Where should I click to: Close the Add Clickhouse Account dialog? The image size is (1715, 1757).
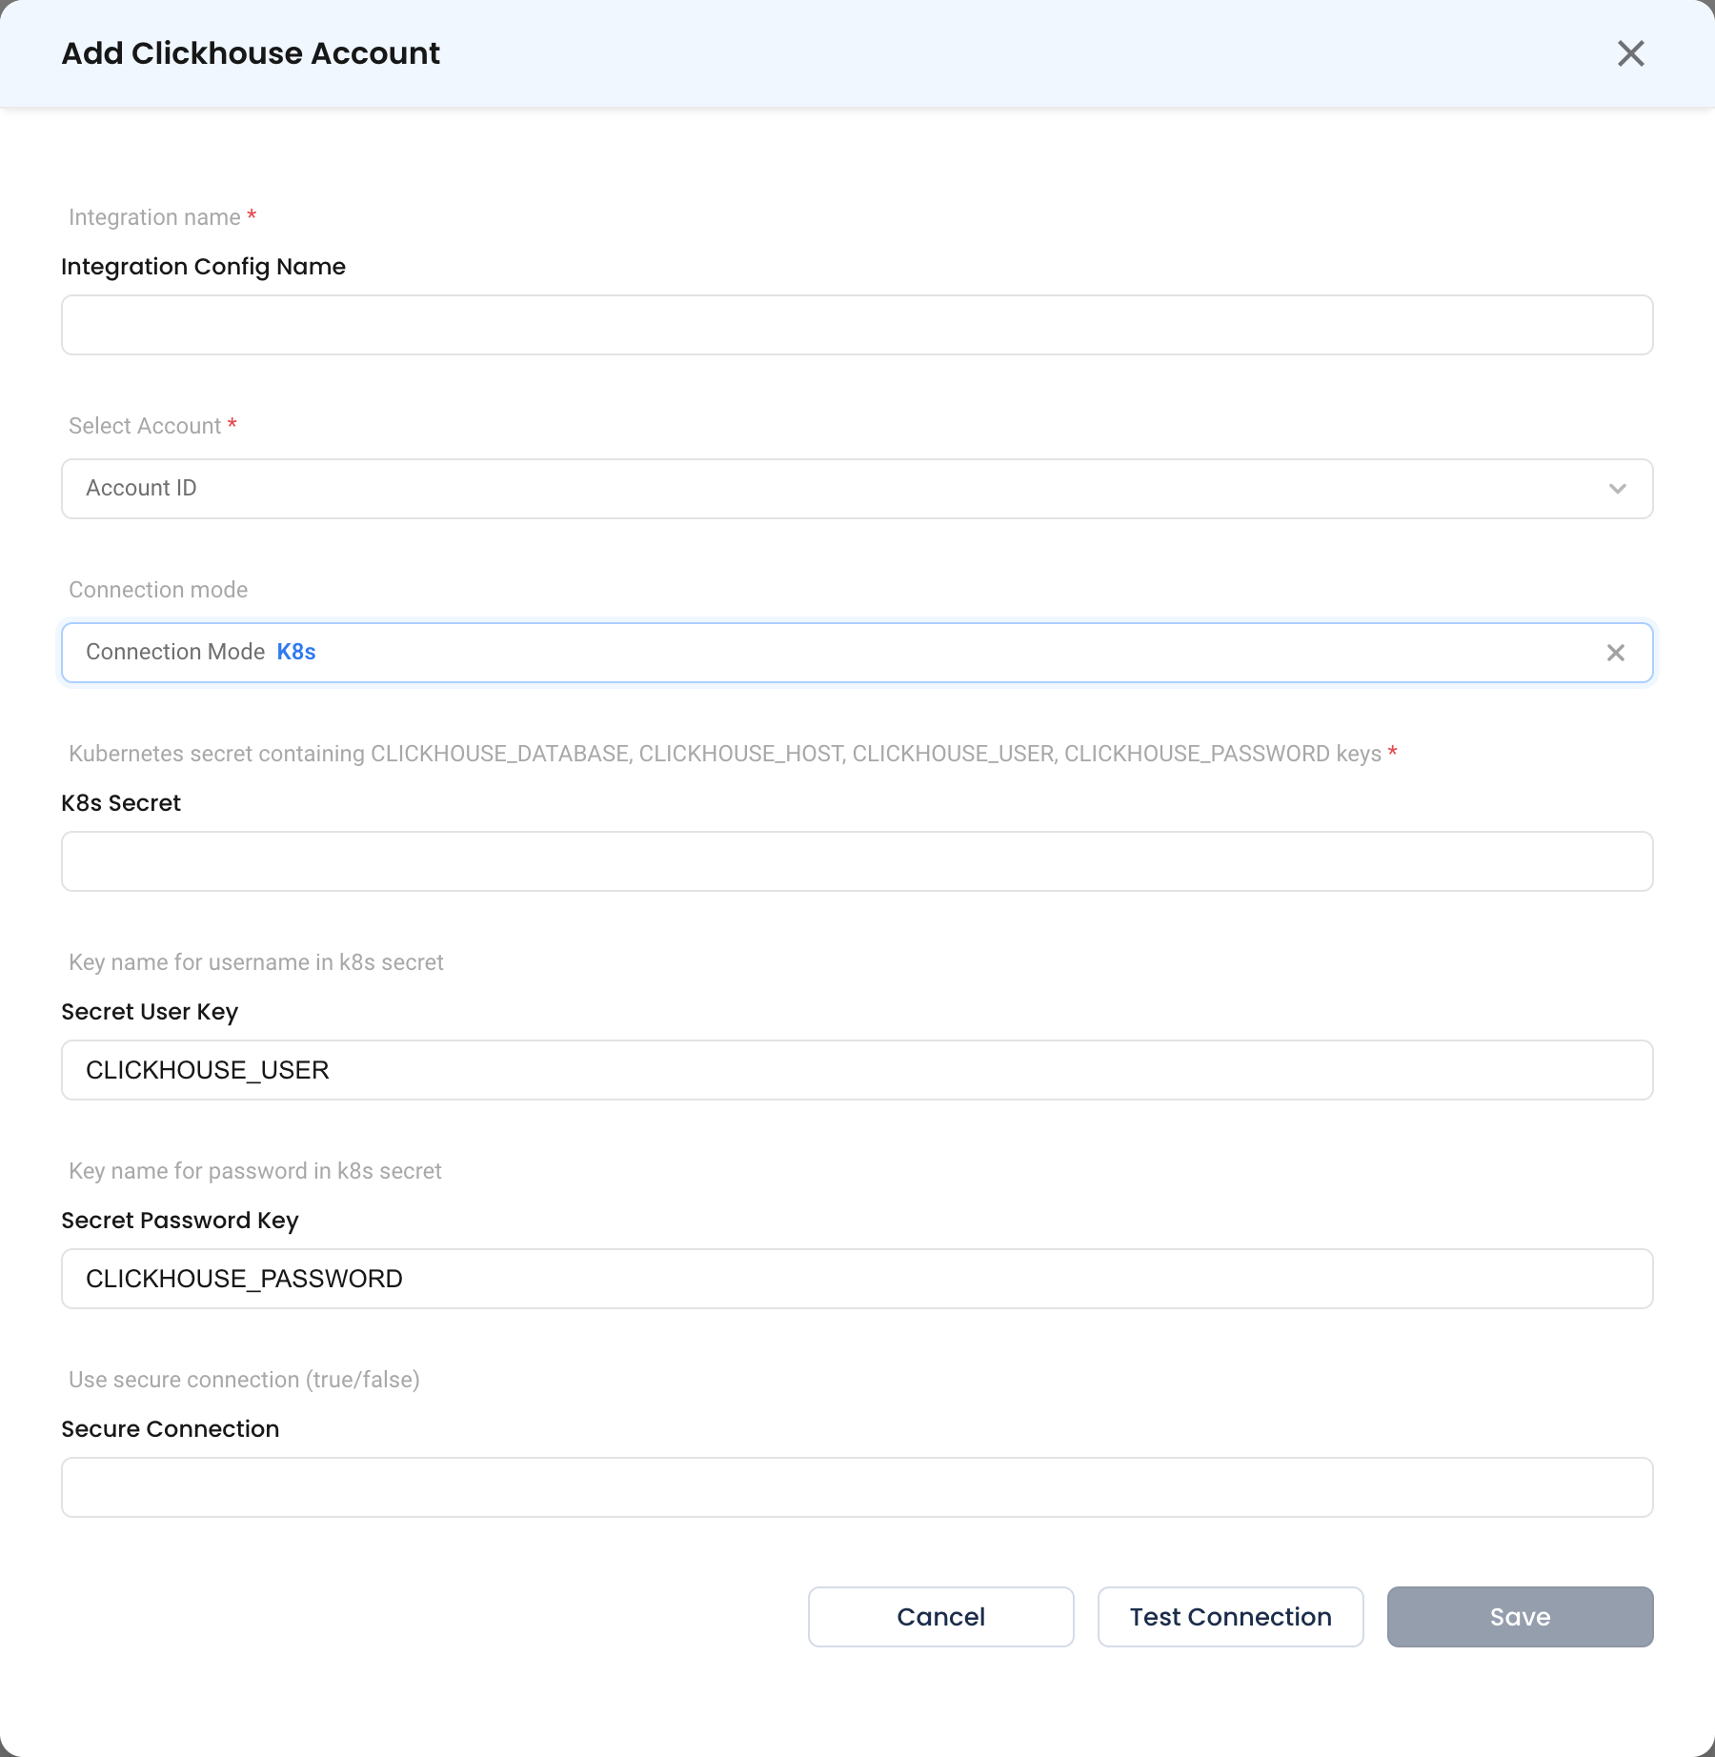tap(1631, 53)
